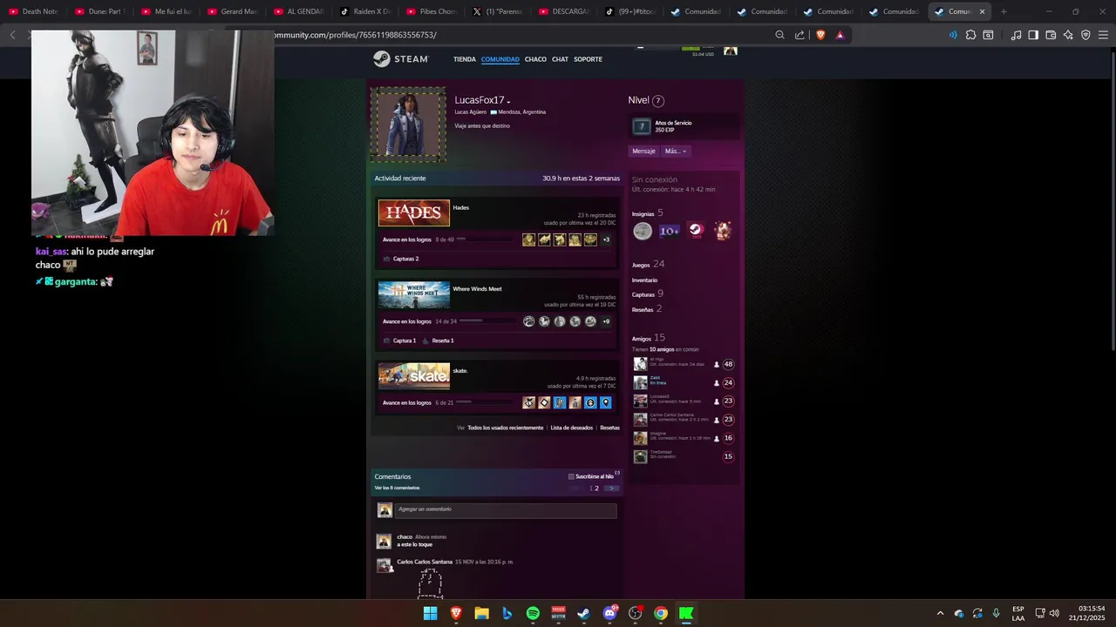Viewport: 1116px width, 627px height.
Task: Click the Agregar un comentario input field
Action: pyautogui.click(x=506, y=510)
